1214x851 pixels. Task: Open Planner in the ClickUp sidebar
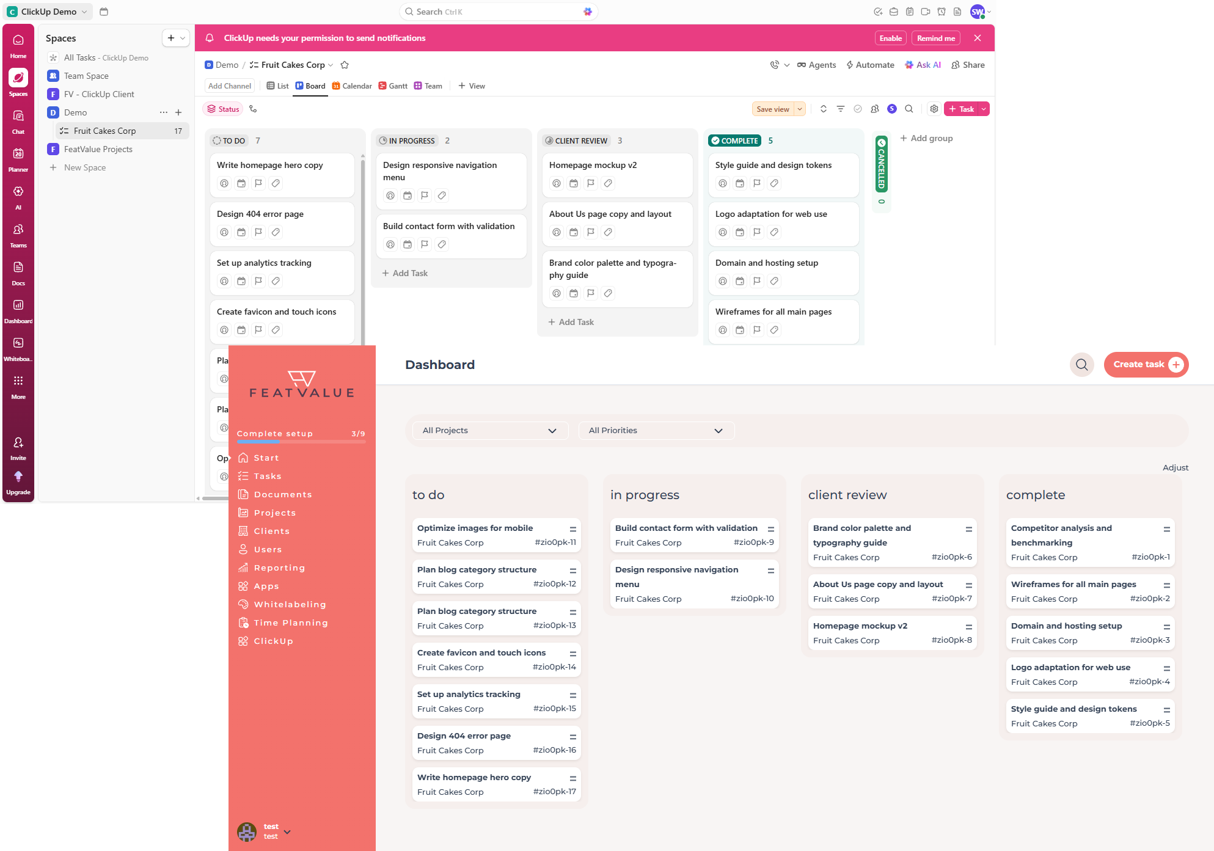point(18,159)
